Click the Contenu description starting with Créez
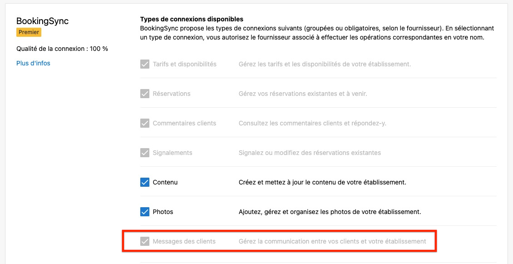The height and width of the screenshot is (264, 513). coord(322,182)
